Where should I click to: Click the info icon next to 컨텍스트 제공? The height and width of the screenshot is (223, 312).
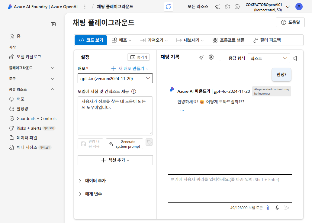134,91
